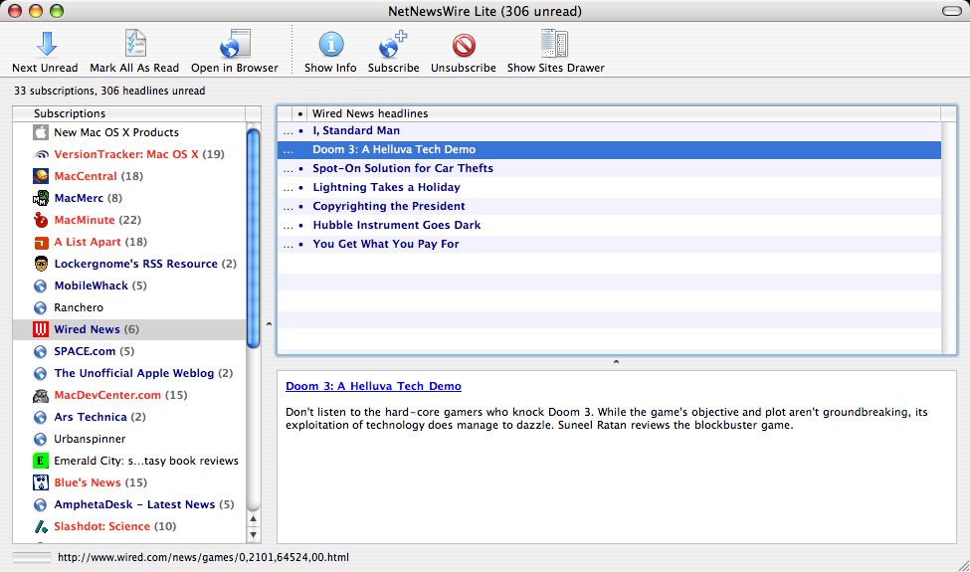Select the Ars Technica subscription

pyautogui.click(x=91, y=417)
